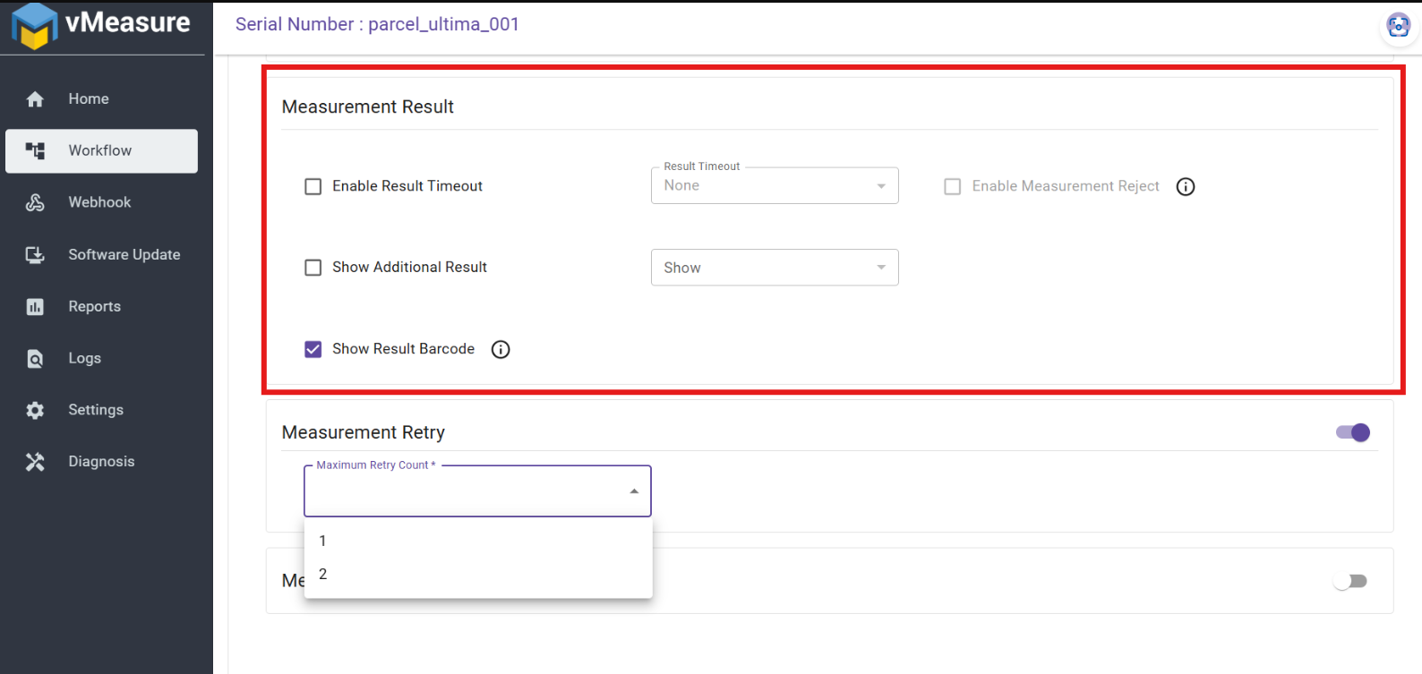Click the Webhook icon in sidebar
This screenshot has height=674, width=1422.
[x=35, y=202]
